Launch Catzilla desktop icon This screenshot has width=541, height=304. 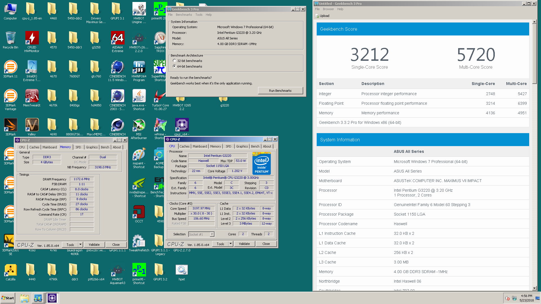pos(10,272)
